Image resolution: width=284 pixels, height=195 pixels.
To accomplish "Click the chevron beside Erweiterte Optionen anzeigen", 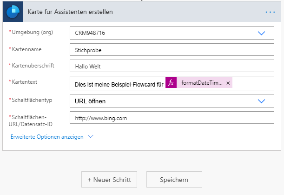I will [91, 137].
